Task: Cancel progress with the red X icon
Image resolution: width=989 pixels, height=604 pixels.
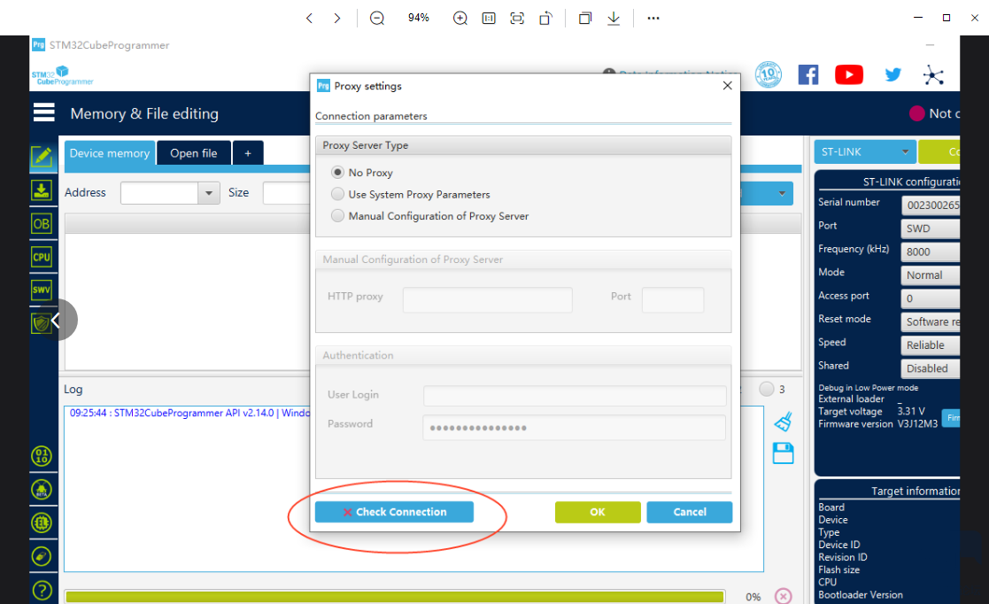Action: pos(783,596)
